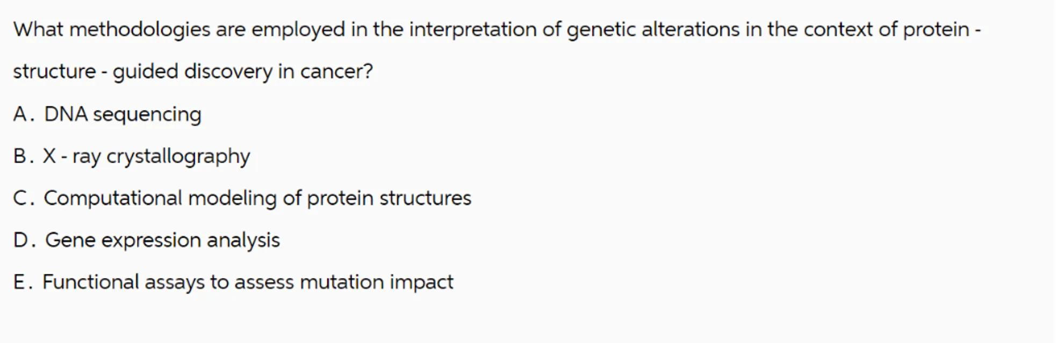Click the "E." option letter

tap(23, 282)
